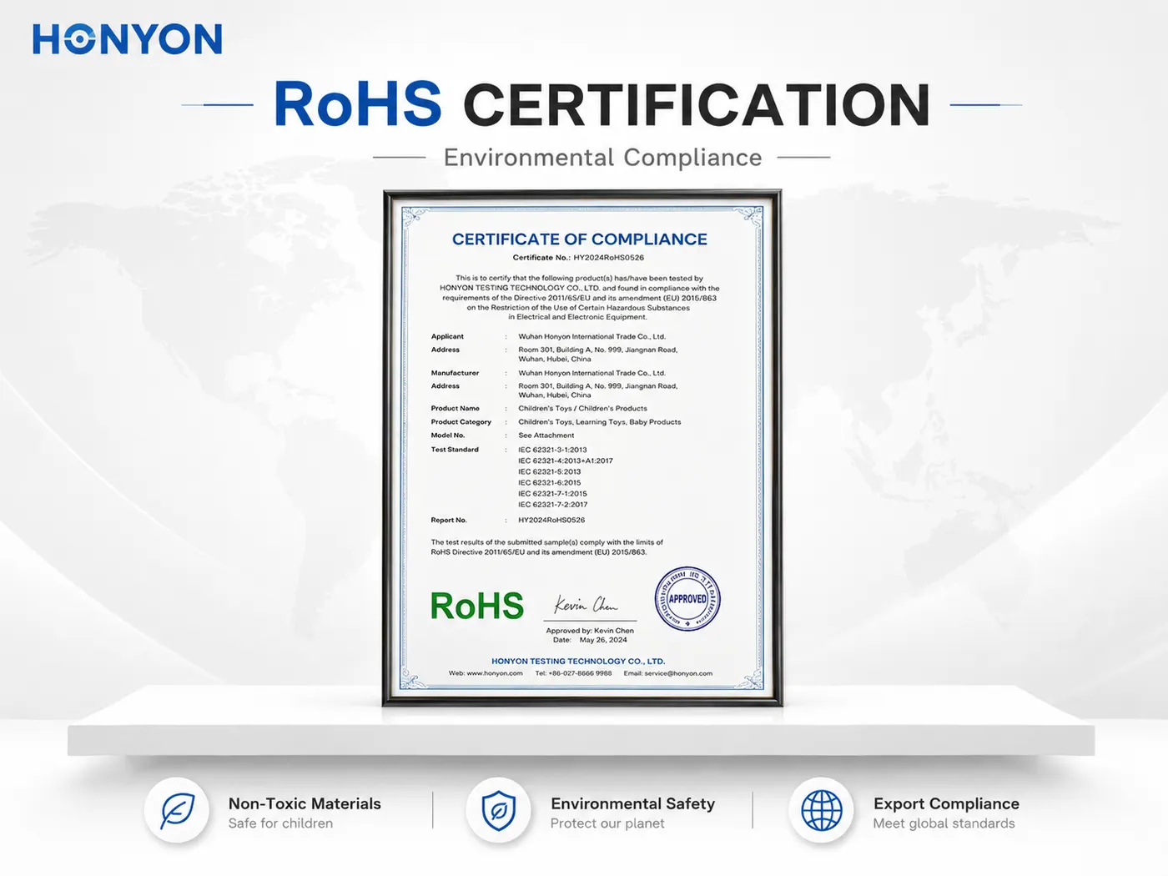
Task: Click the 'Manufacturer' field label
Action: [455, 373]
